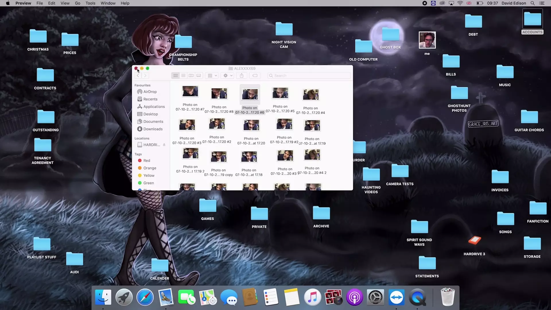Select Desktop in the Finder sidebar

coord(151,114)
